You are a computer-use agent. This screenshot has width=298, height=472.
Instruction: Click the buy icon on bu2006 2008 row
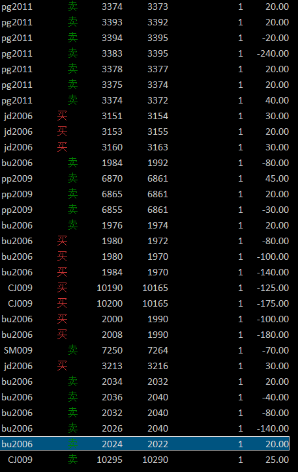[62, 335]
